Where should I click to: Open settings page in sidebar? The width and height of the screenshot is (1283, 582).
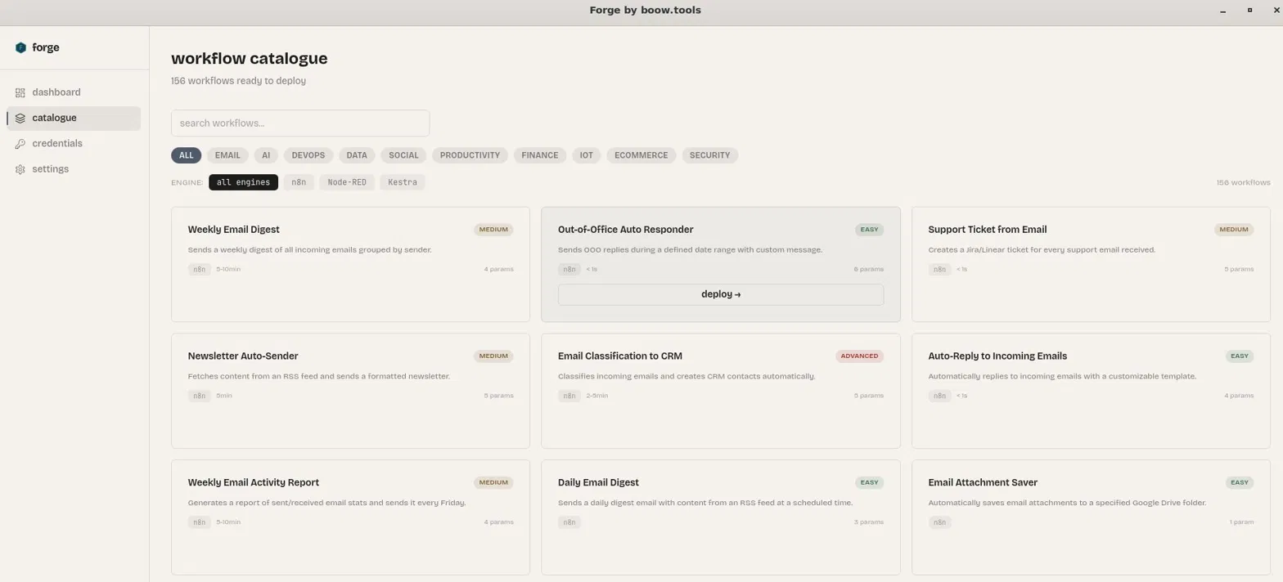tap(74, 169)
